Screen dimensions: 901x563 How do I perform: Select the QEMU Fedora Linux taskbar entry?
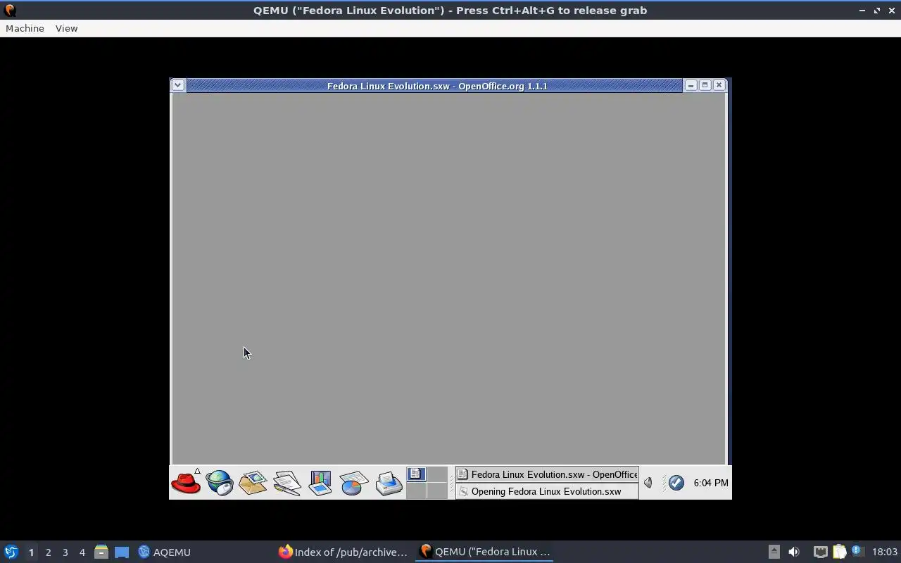tap(484, 552)
